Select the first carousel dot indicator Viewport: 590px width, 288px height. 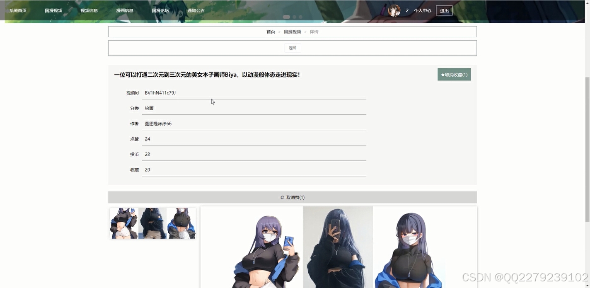287,17
